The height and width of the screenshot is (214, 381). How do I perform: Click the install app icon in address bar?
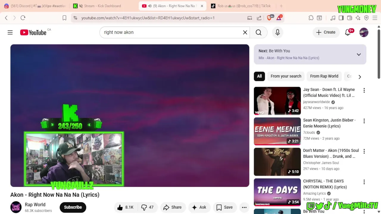250,18
